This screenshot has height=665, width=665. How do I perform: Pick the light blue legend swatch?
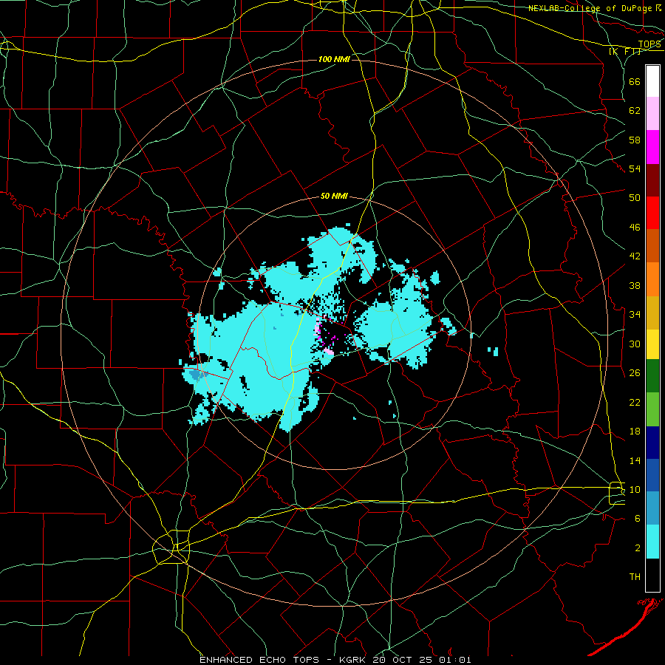(x=652, y=508)
